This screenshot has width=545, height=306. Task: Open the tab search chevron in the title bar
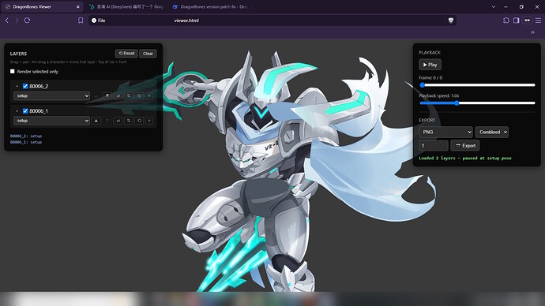(493, 6)
